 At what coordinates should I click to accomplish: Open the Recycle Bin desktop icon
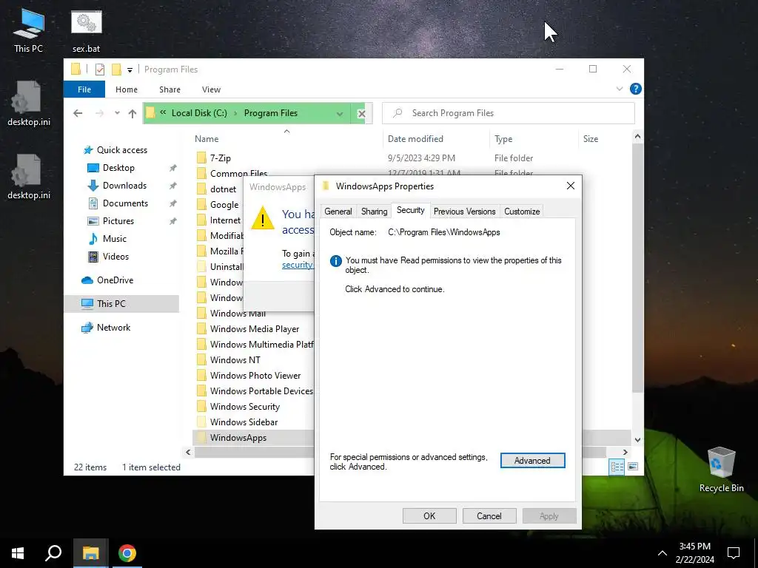point(721,469)
